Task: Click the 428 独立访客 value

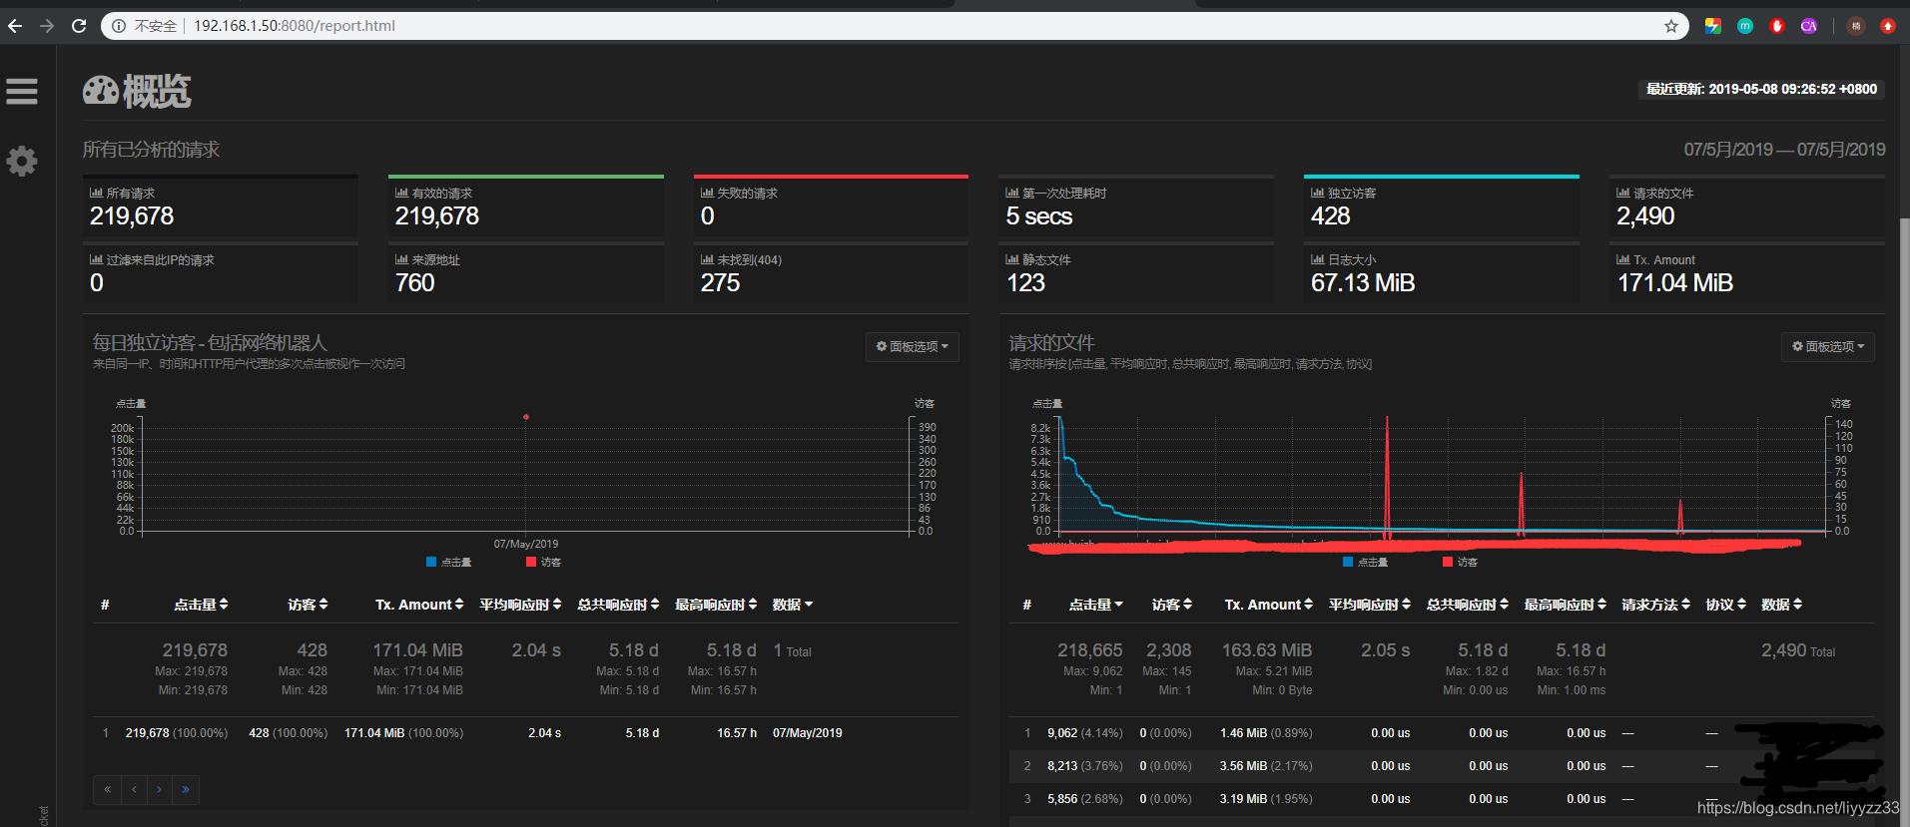Action: [x=1331, y=216]
